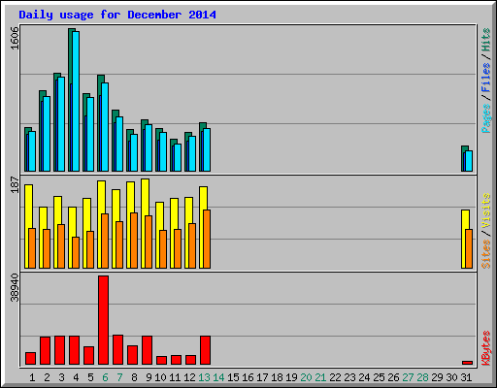
Task: Click green day label 6 on x-axis
Action: pos(105,377)
